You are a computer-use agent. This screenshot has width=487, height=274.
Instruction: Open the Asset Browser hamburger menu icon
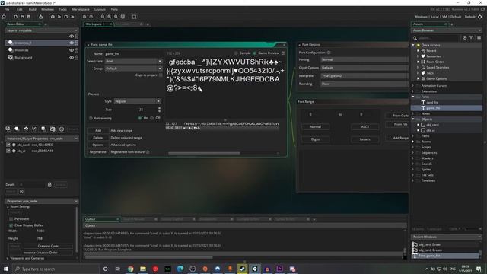479,37
